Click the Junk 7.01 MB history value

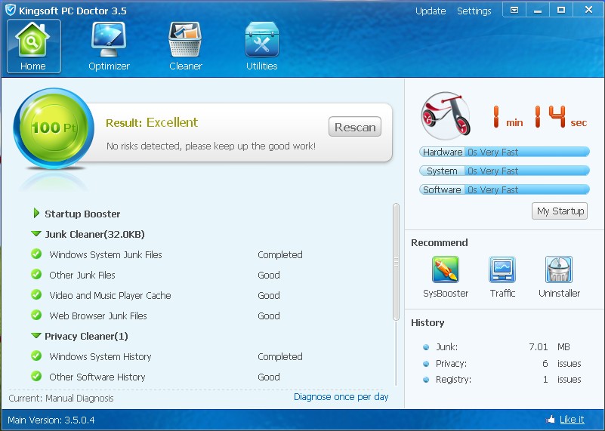(549, 347)
